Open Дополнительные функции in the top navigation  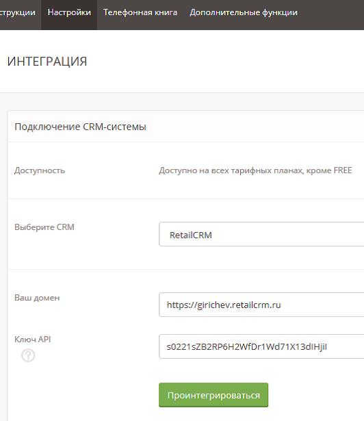click(244, 12)
